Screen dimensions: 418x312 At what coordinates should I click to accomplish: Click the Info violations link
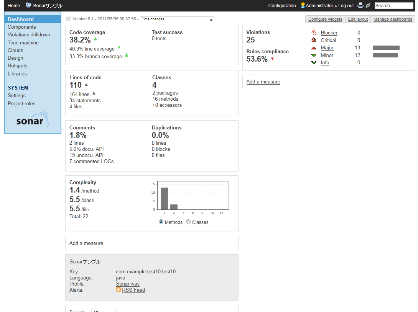point(325,62)
